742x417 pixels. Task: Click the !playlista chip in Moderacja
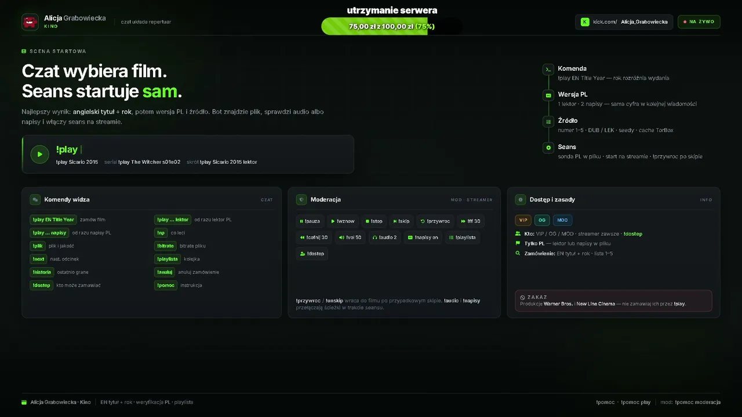pos(463,237)
